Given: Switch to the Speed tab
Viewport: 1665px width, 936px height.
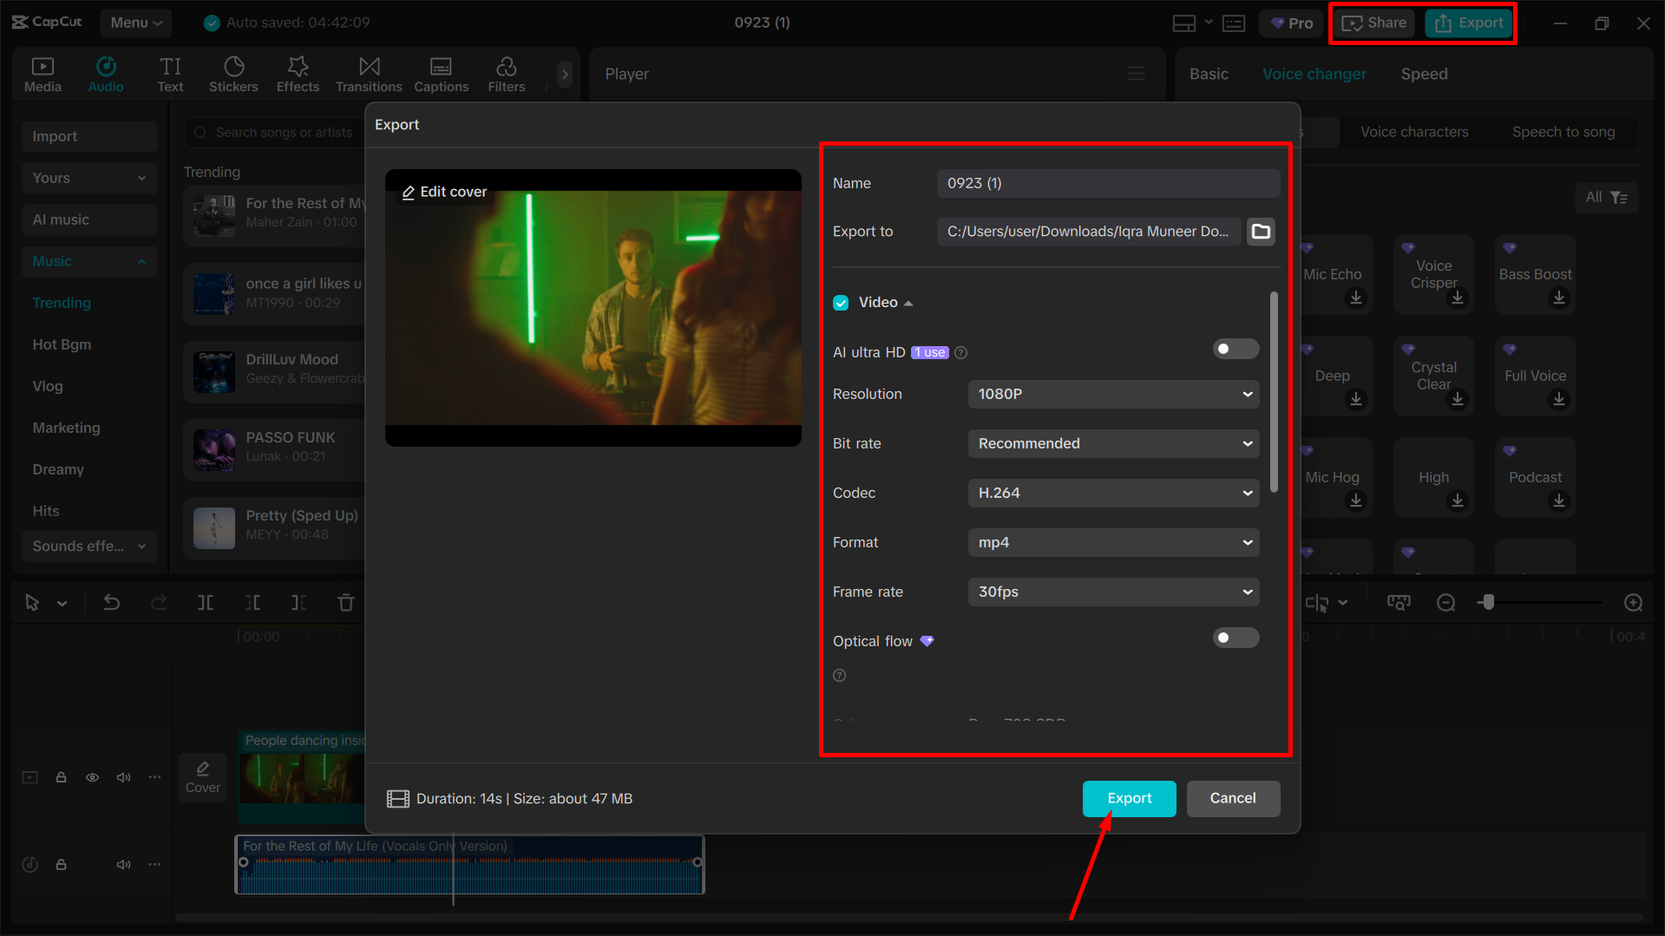Looking at the screenshot, I should [x=1423, y=74].
